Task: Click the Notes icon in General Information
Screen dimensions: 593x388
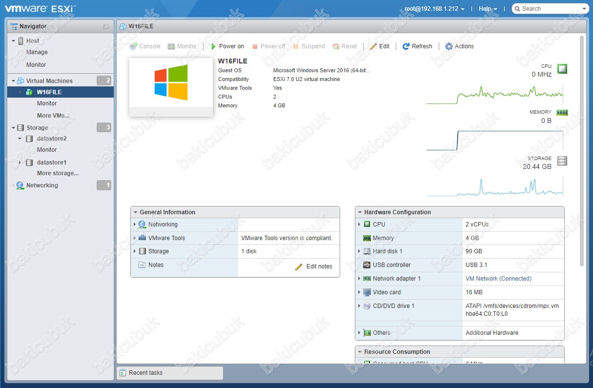Action: (142, 265)
